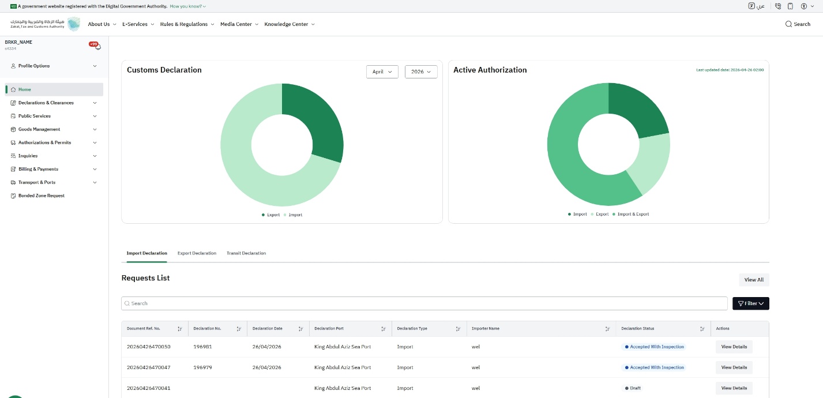This screenshot has width=823, height=398.
Task: Expand Declarations & Clearances sidebar menu
Action: click(54, 103)
